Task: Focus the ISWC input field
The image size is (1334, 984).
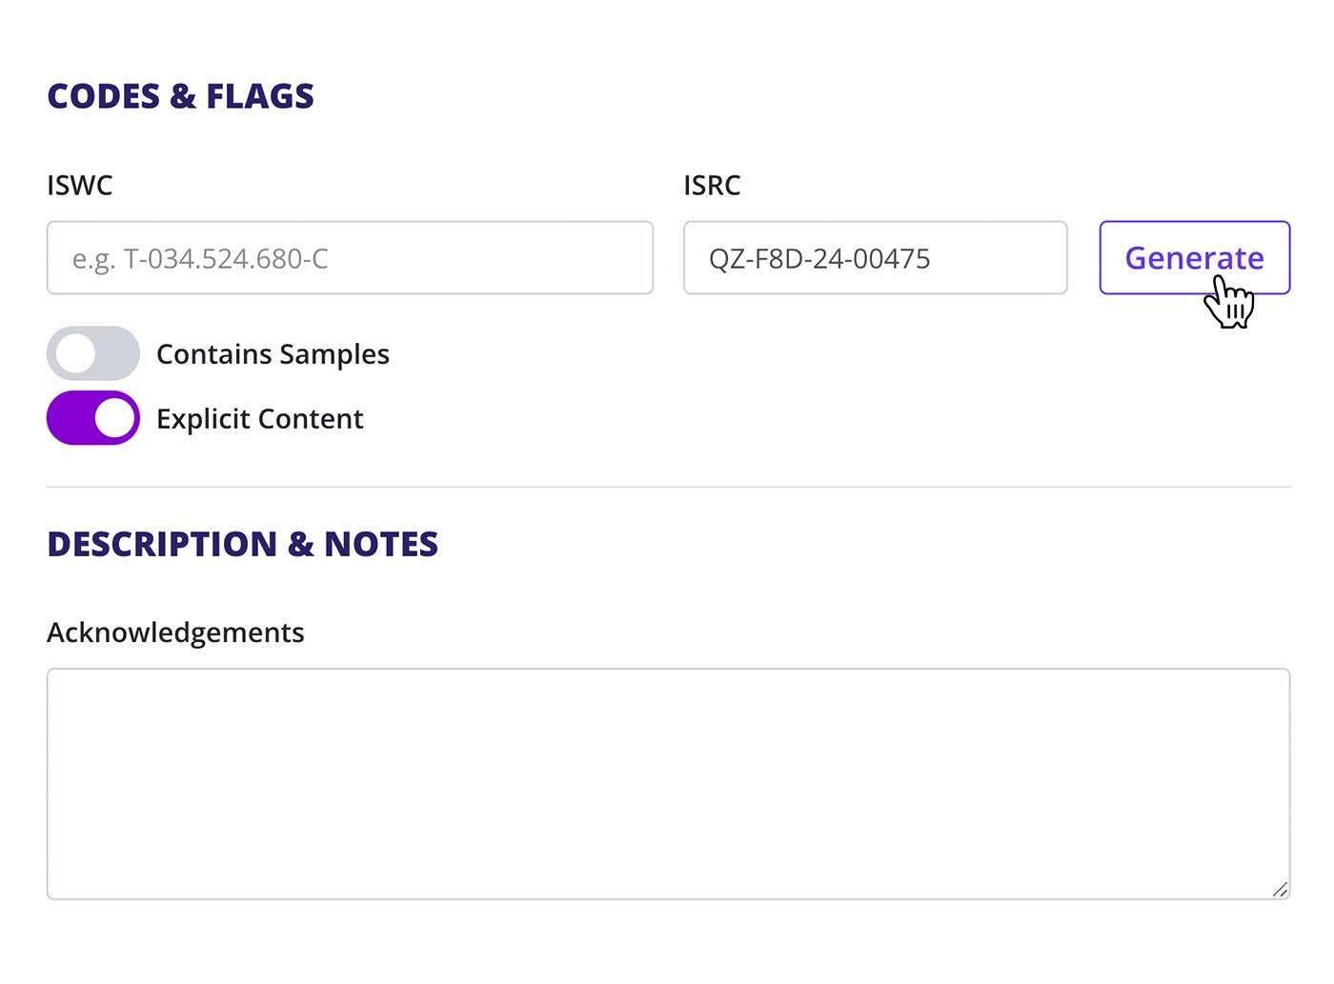Action: (x=350, y=258)
